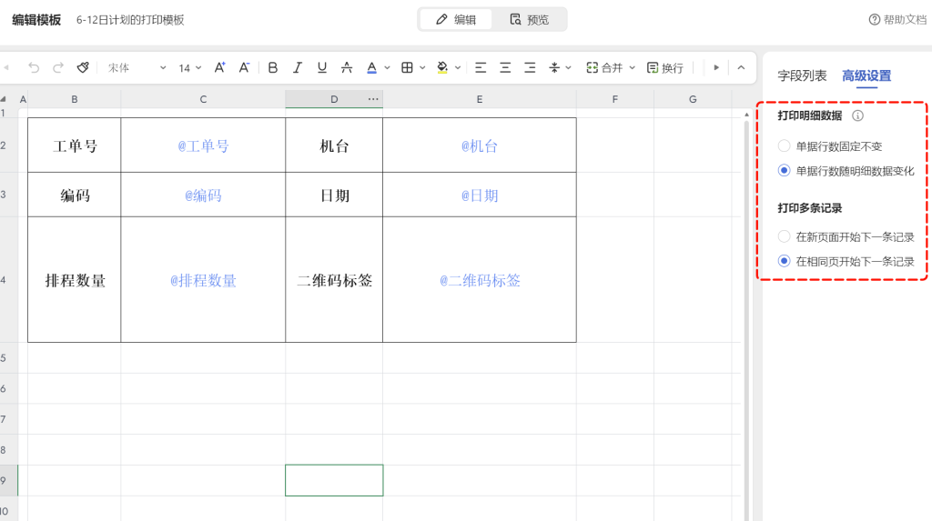Click the @编码 field cell
The image size is (932, 521).
coord(203,195)
